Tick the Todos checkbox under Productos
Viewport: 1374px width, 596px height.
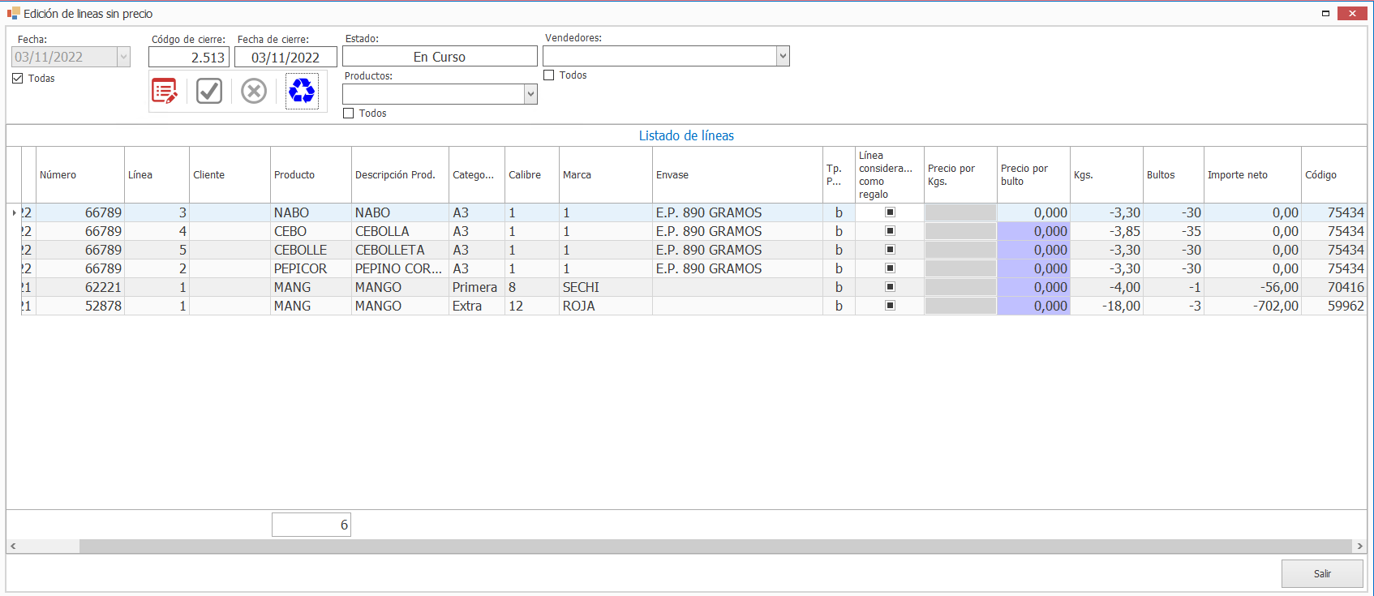[x=349, y=114]
